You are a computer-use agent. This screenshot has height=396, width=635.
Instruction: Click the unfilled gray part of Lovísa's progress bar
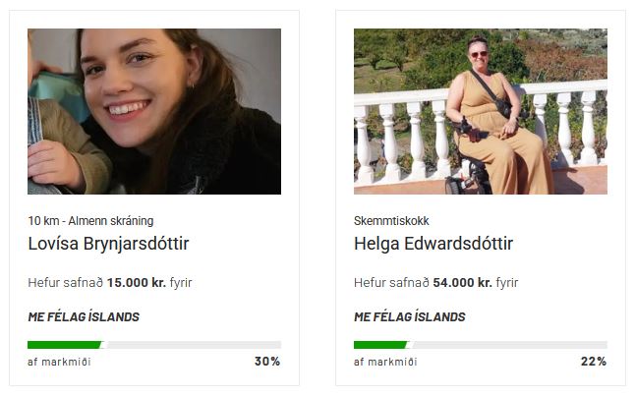194,345
